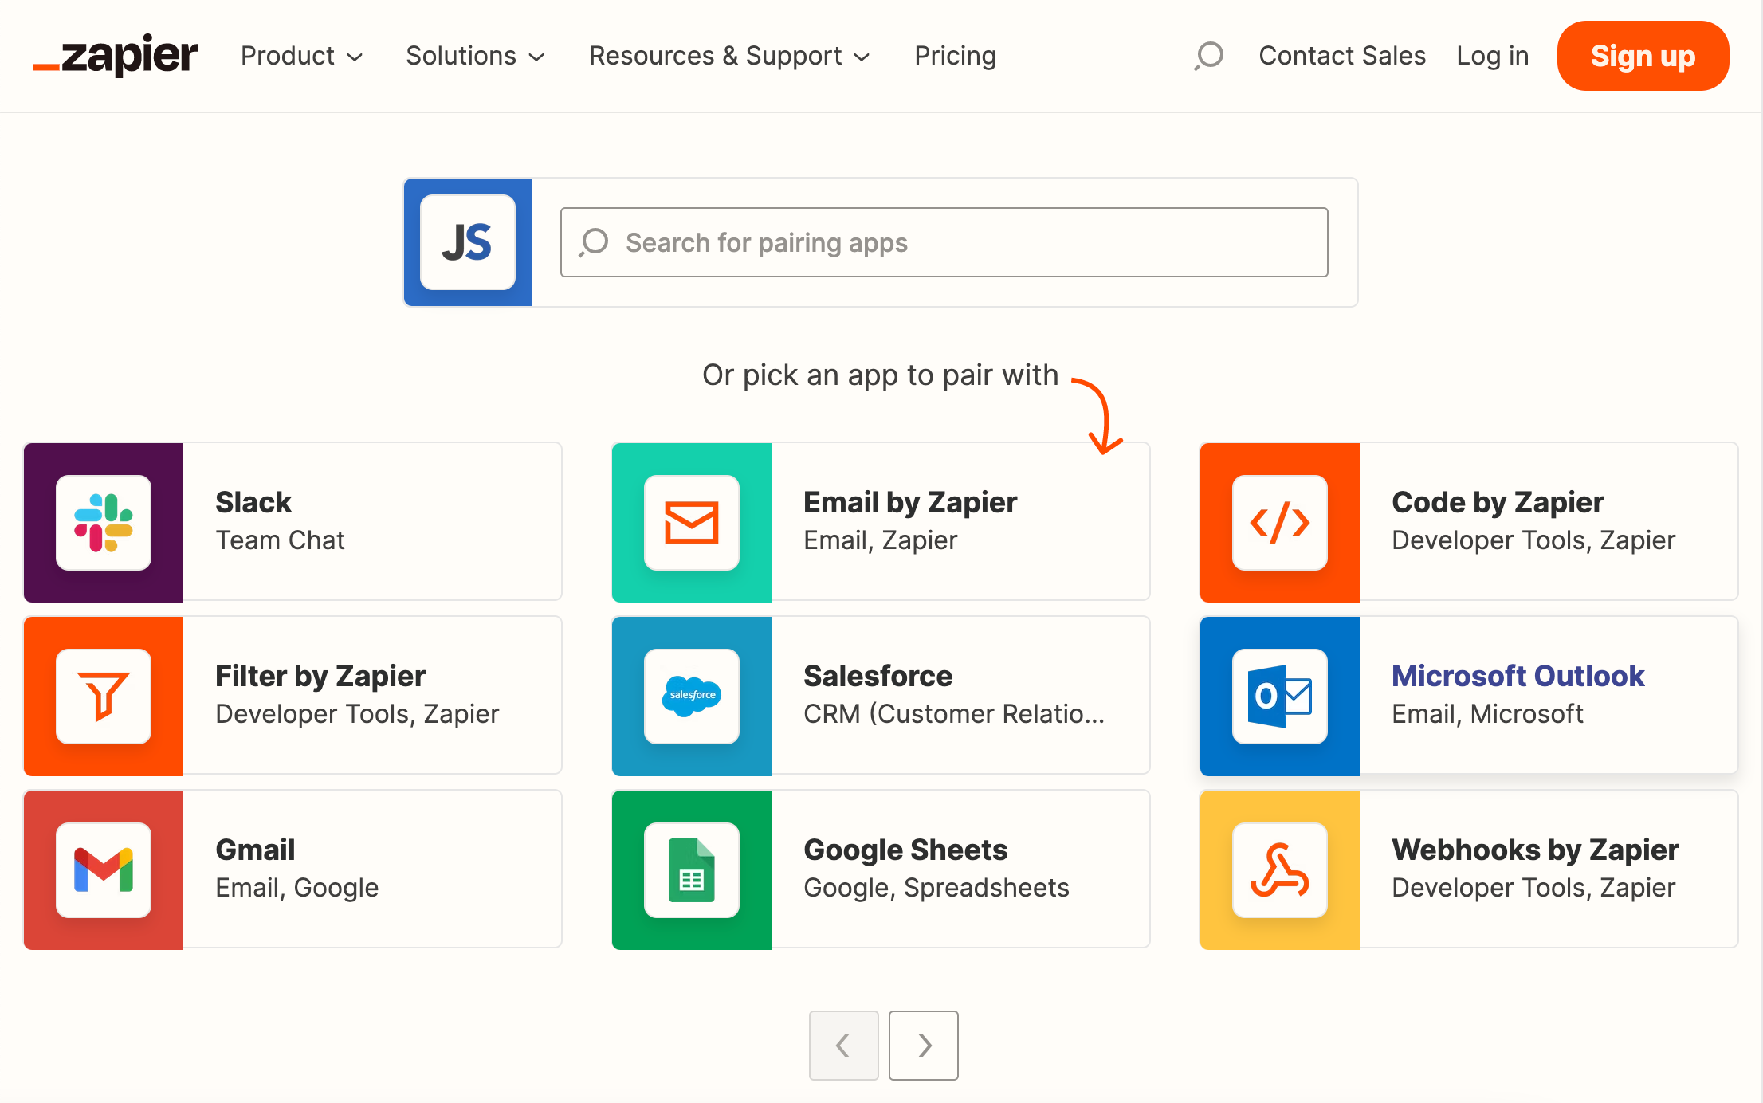The width and height of the screenshot is (1763, 1103).
Task: Open the Zapier home logo
Action: click(115, 56)
